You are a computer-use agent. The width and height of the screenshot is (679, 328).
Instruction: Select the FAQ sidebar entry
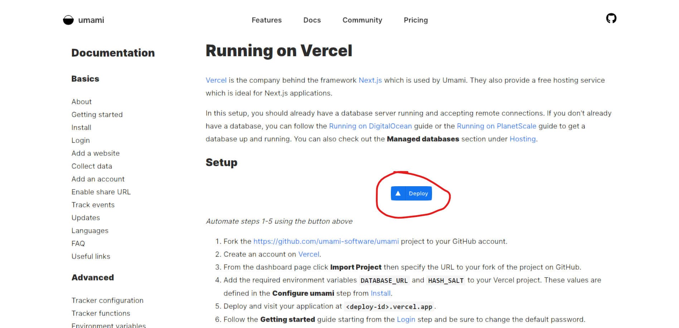pyautogui.click(x=78, y=243)
